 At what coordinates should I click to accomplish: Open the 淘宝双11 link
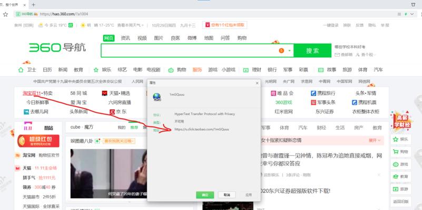pos(32,93)
